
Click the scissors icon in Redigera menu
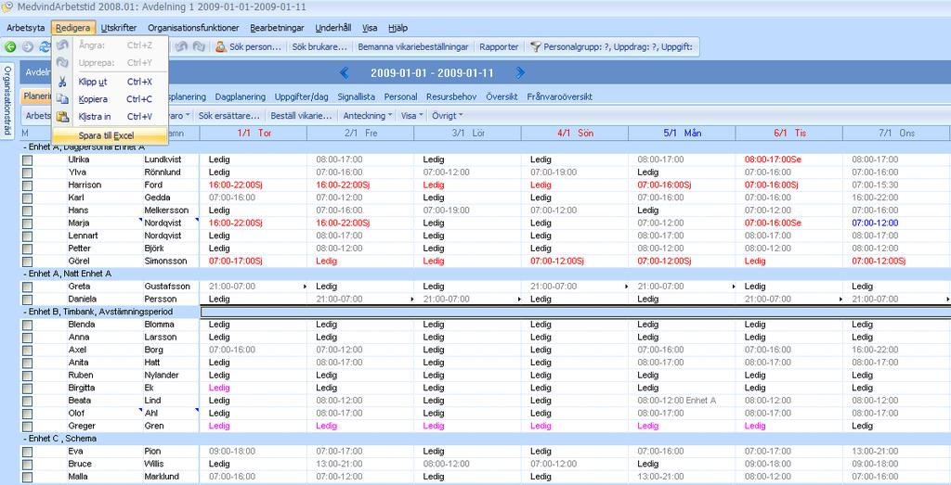(62, 82)
